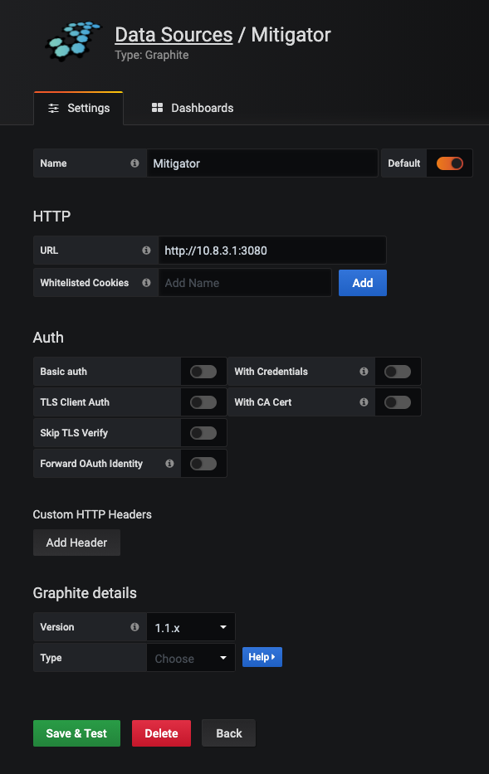Enable the Basic auth switch
Screen dimensions: 489x774
(x=203, y=371)
